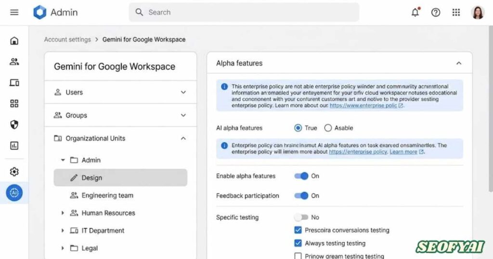493x259 pixels.
Task: Select the Asable radio option
Action: tap(328, 128)
